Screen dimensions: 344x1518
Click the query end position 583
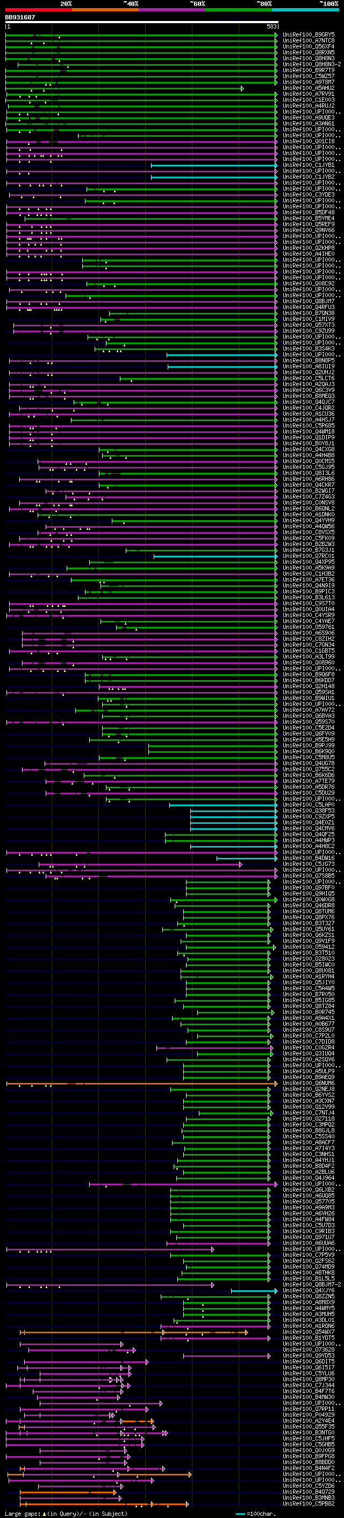(271, 26)
